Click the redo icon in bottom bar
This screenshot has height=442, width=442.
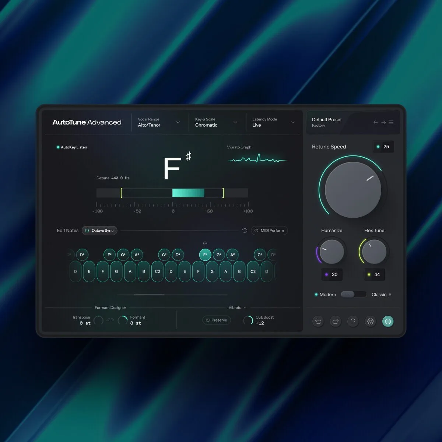point(336,321)
